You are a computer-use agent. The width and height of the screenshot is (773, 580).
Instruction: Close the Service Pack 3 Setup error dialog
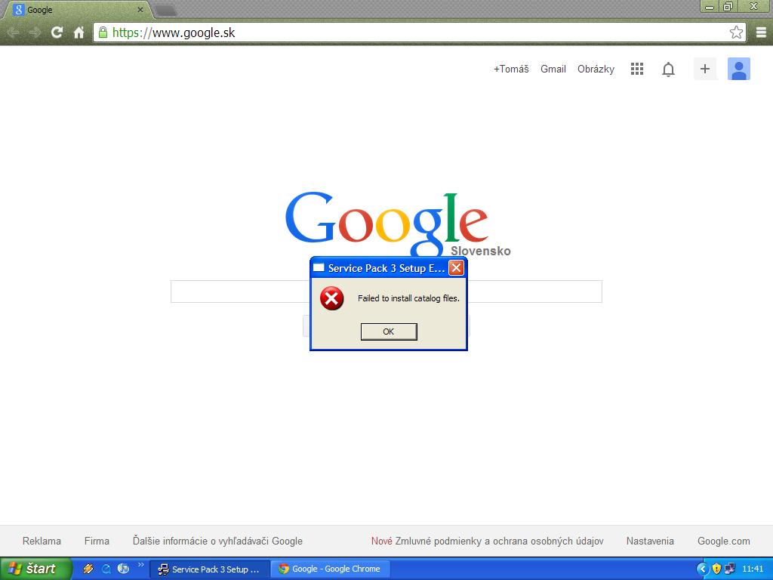pos(456,268)
